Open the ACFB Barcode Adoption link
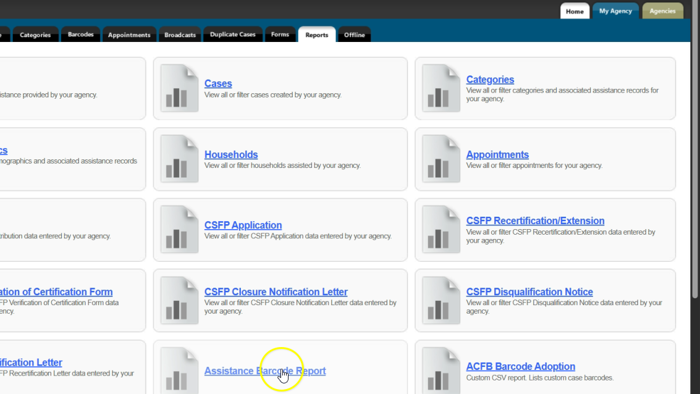Viewport: 700px width, 394px height. [x=520, y=367]
